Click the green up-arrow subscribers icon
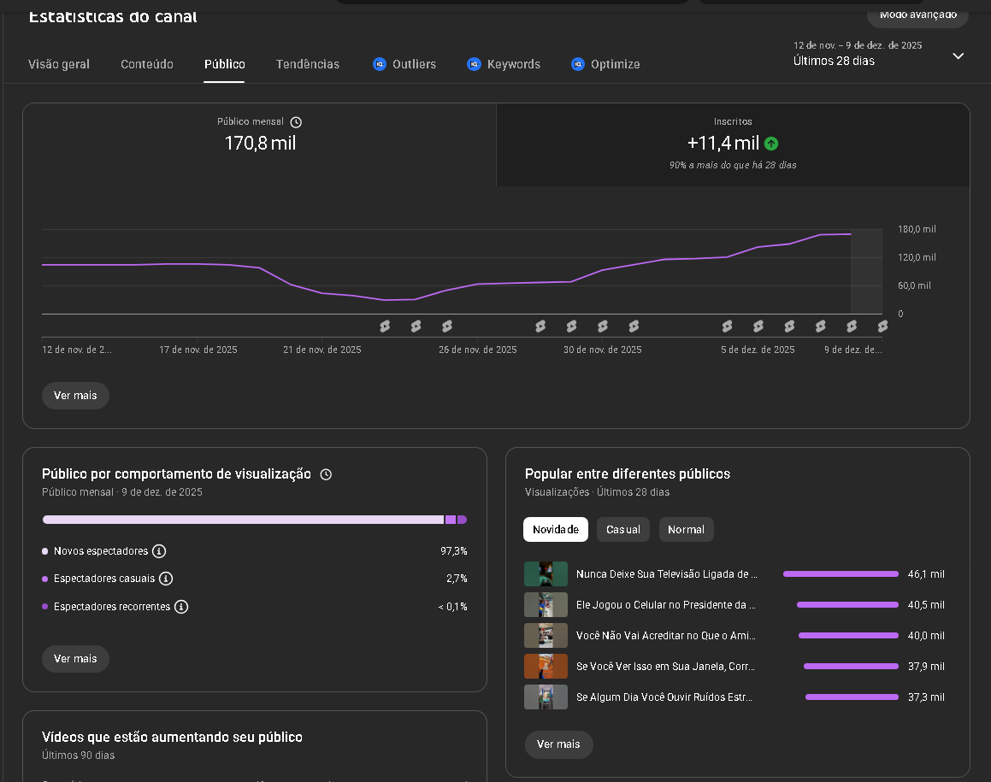This screenshot has width=991, height=782. [x=771, y=144]
